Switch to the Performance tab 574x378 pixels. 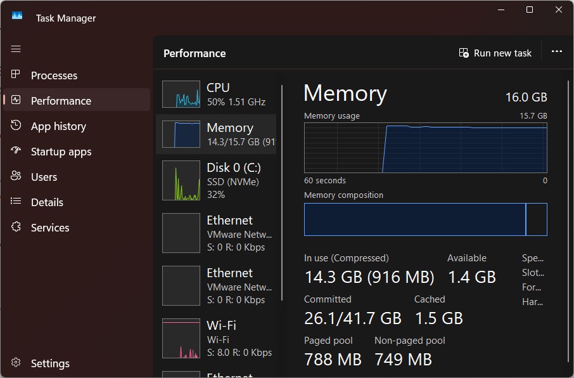(x=61, y=100)
